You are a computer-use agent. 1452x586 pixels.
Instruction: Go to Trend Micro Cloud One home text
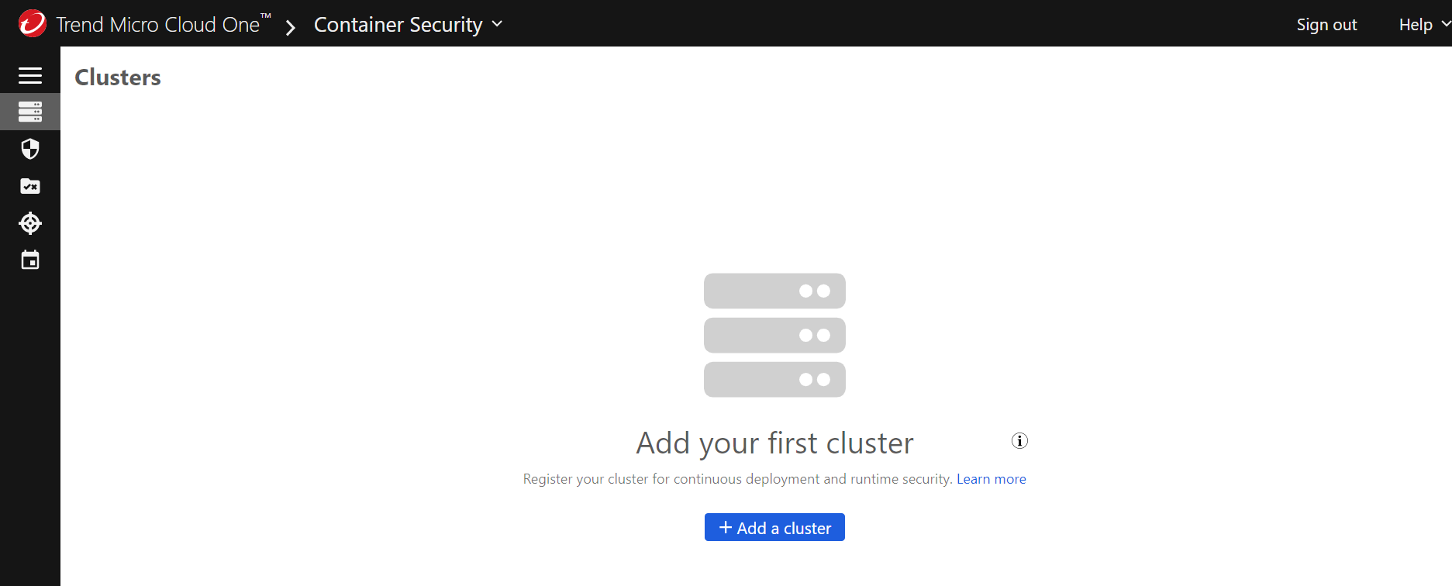pos(158,25)
